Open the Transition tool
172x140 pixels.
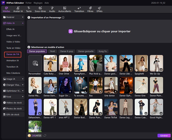[x=79, y=9]
